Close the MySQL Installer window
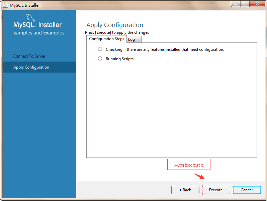The height and width of the screenshot is (201, 267). point(257,4)
